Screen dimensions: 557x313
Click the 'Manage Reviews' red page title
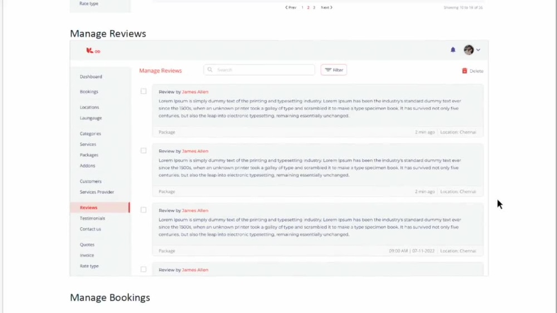pyautogui.click(x=160, y=71)
